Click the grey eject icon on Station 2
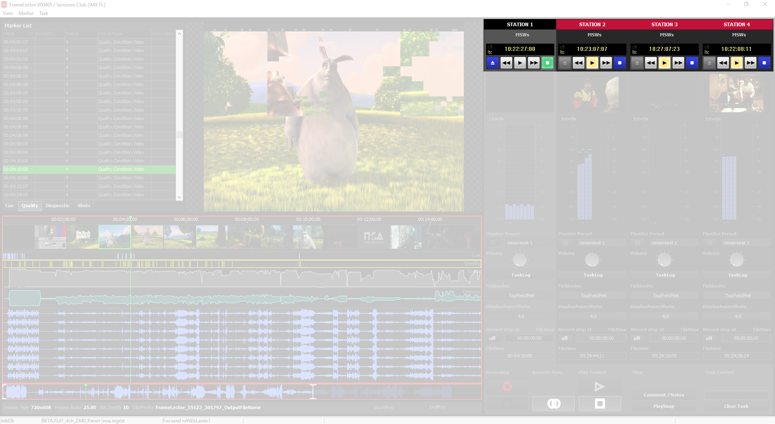Viewport: 775px width, 424px height. (565, 63)
